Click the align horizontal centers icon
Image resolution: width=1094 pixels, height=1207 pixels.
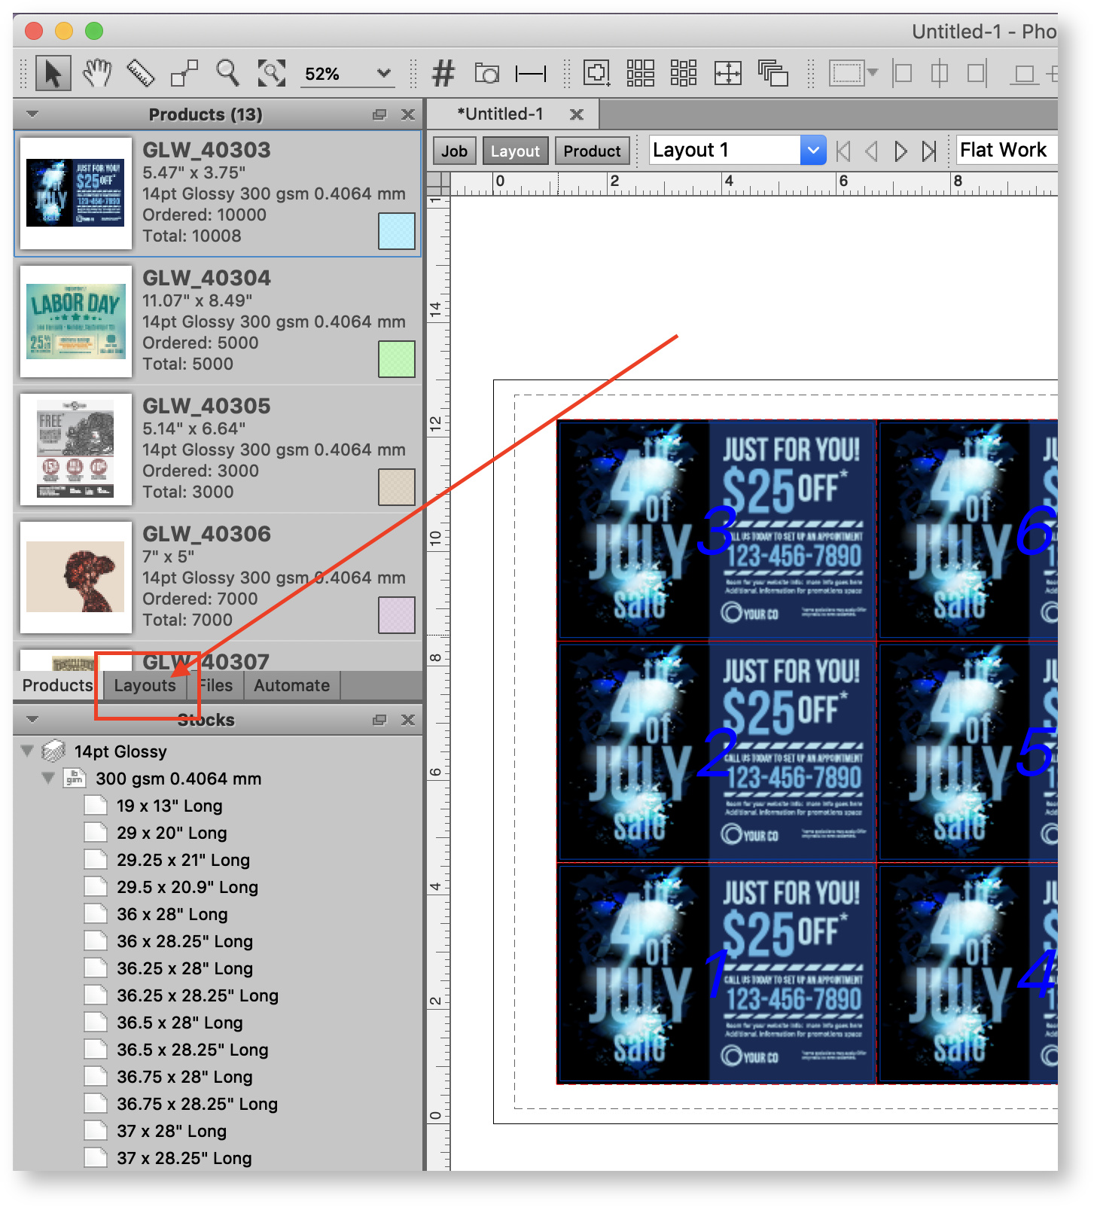[x=940, y=73]
